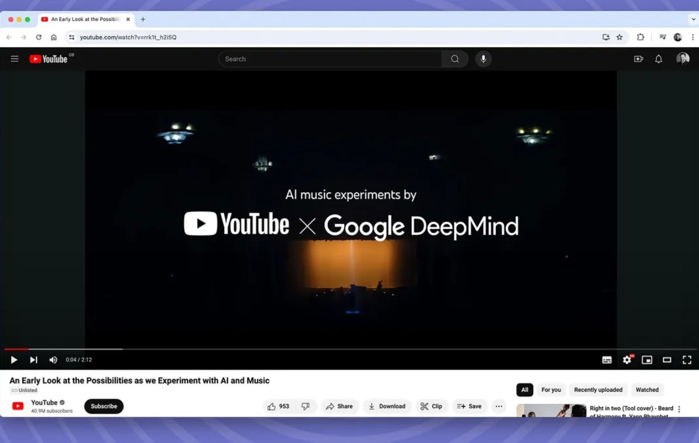This screenshot has width=699, height=443.
Task: Enter Fullscreen mode
Action: pos(687,360)
